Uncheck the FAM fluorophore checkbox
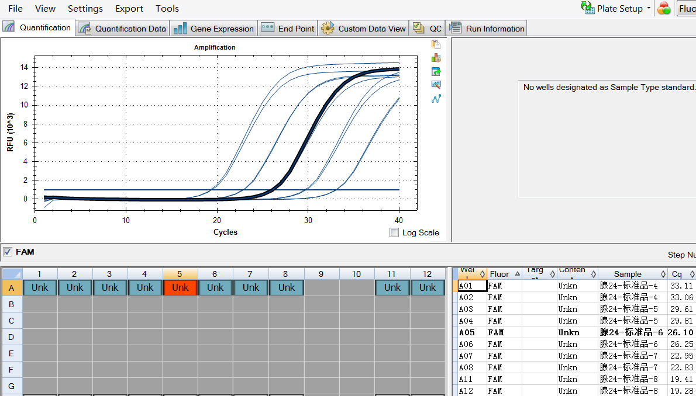 pos(7,252)
